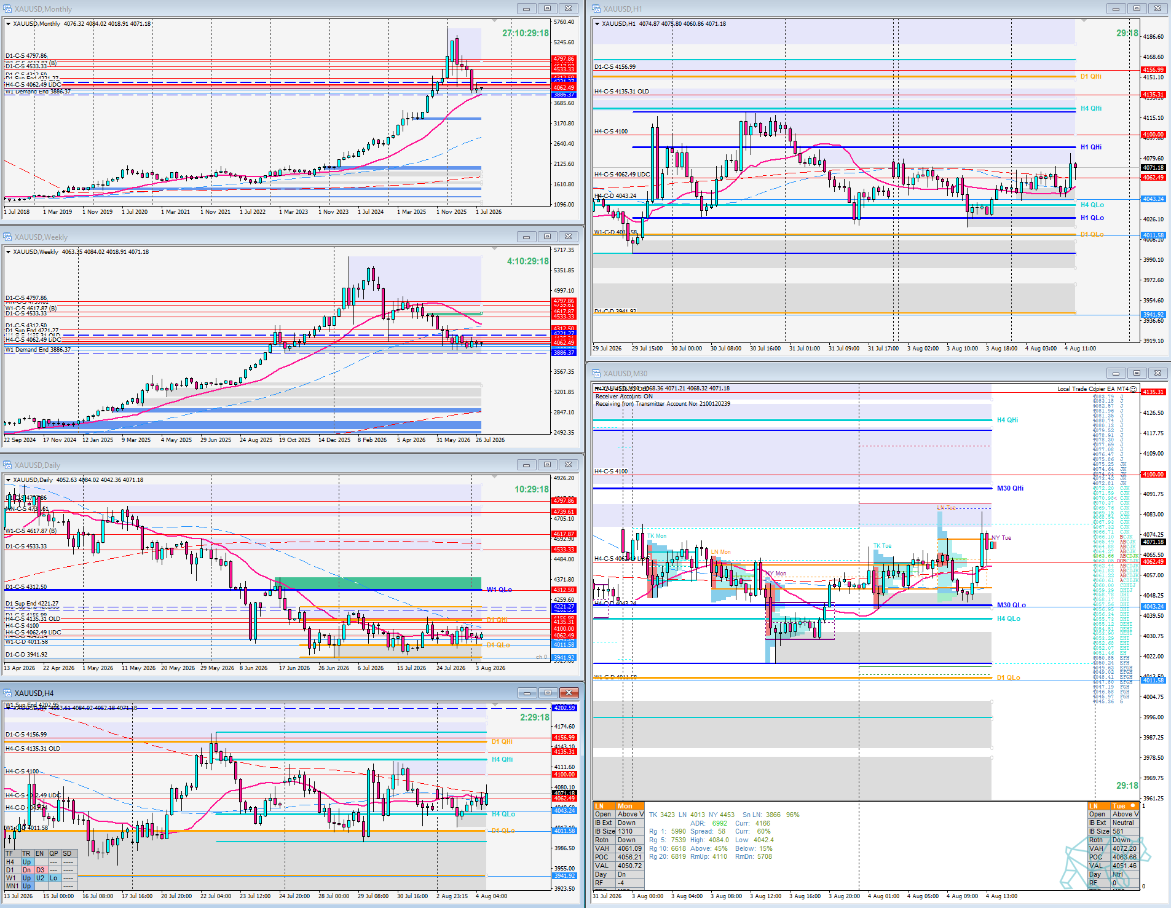Open the H1 chart symbol dropdown triangle
The width and height of the screenshot is (1171, 908).
(597, 24)
